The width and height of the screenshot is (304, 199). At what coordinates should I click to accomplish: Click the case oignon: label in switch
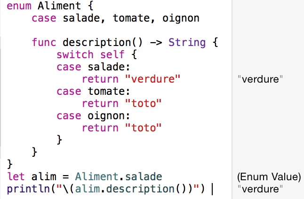(x=93, y=116)
